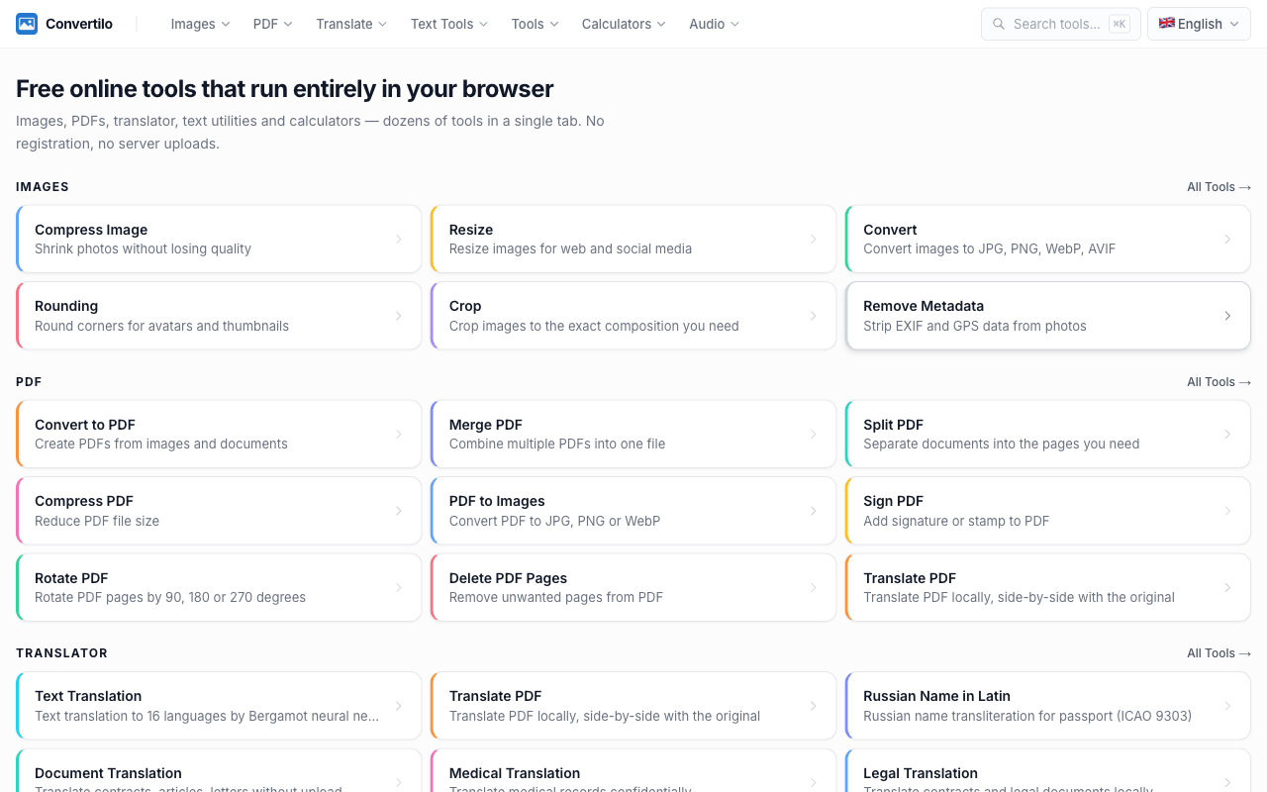This screenshot has height=792, width=1267.
Task: Expand the Calculators menu
Action: pos(624,24)
